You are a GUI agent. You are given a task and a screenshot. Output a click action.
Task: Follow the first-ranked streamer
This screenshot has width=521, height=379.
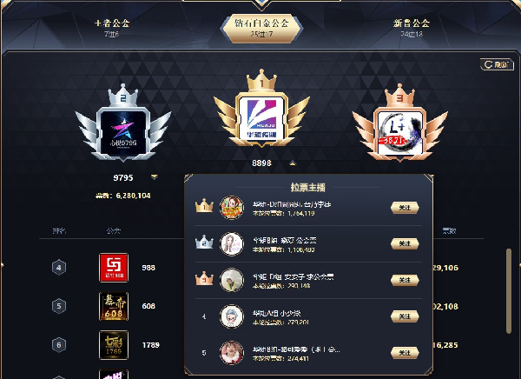(405, 208)
